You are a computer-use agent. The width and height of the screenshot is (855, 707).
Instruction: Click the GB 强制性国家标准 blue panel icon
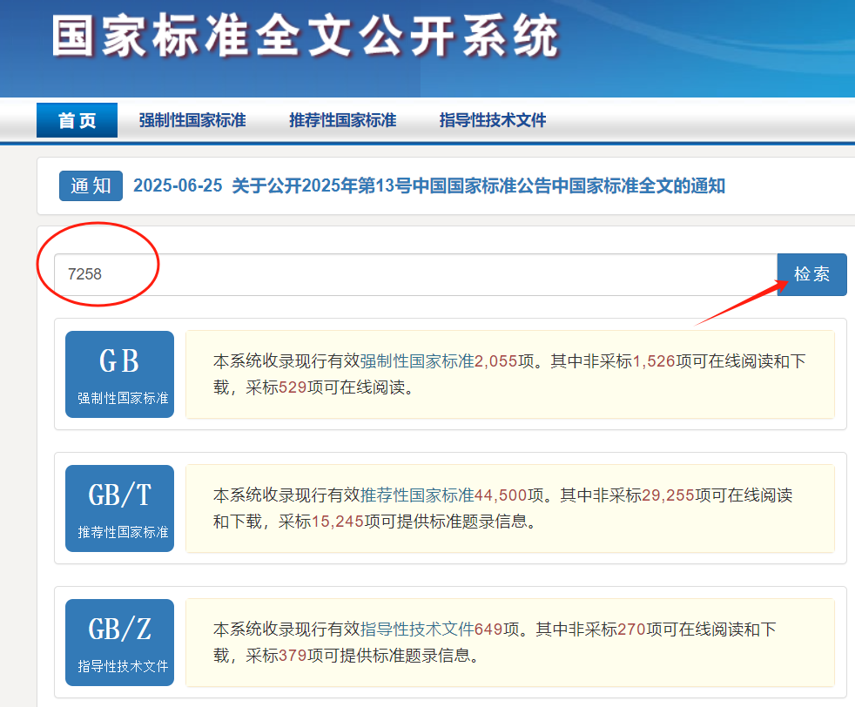pos(119,374)
